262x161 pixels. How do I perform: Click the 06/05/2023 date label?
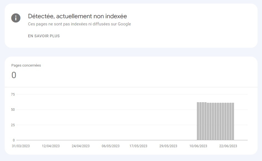[x=111, y=146]
